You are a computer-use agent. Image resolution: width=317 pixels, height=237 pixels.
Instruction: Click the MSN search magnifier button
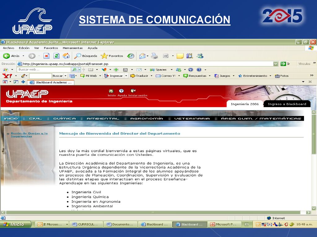(x=74, y=69)
